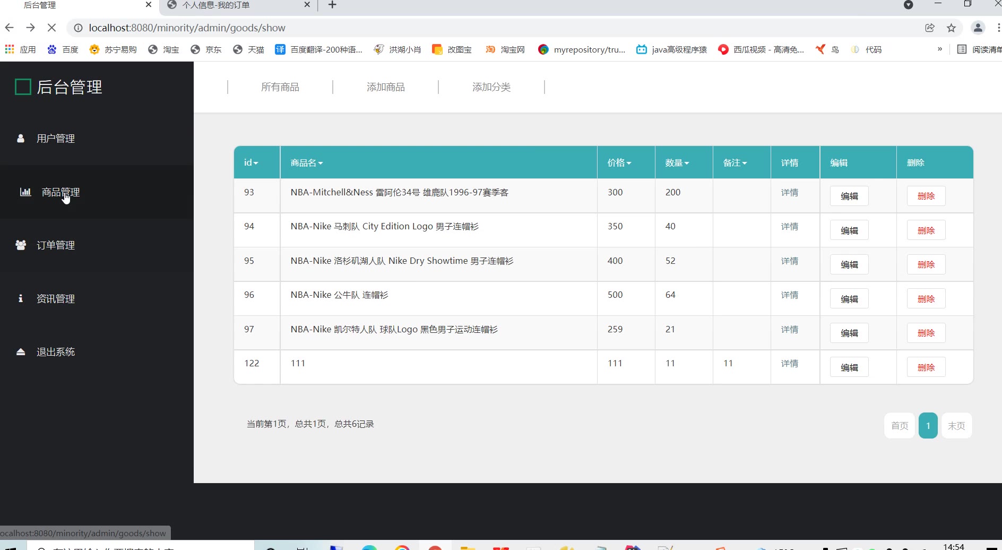Open 详情 link for product id 97
The width and height of the screenshot is (1002, 550).
[790, 330]
